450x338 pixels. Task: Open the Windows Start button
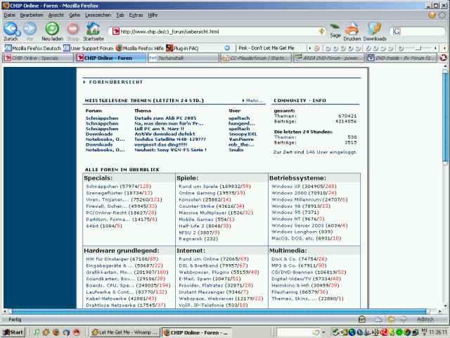click(x=13, y=332)
